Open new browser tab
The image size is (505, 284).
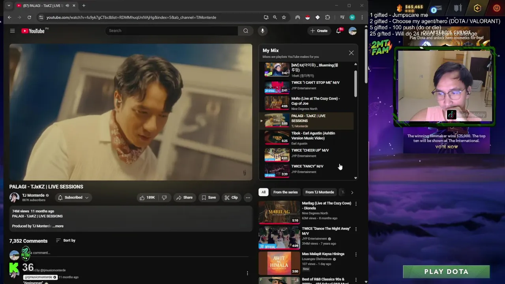click(x=84, y=6)
